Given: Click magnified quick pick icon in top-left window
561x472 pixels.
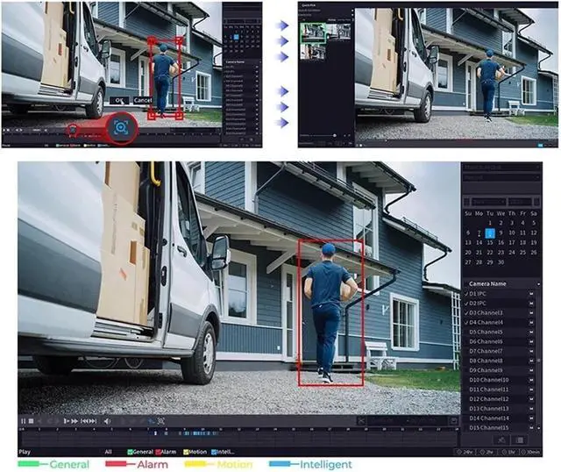Looking at the screenshot, I should tap(121, 128).
